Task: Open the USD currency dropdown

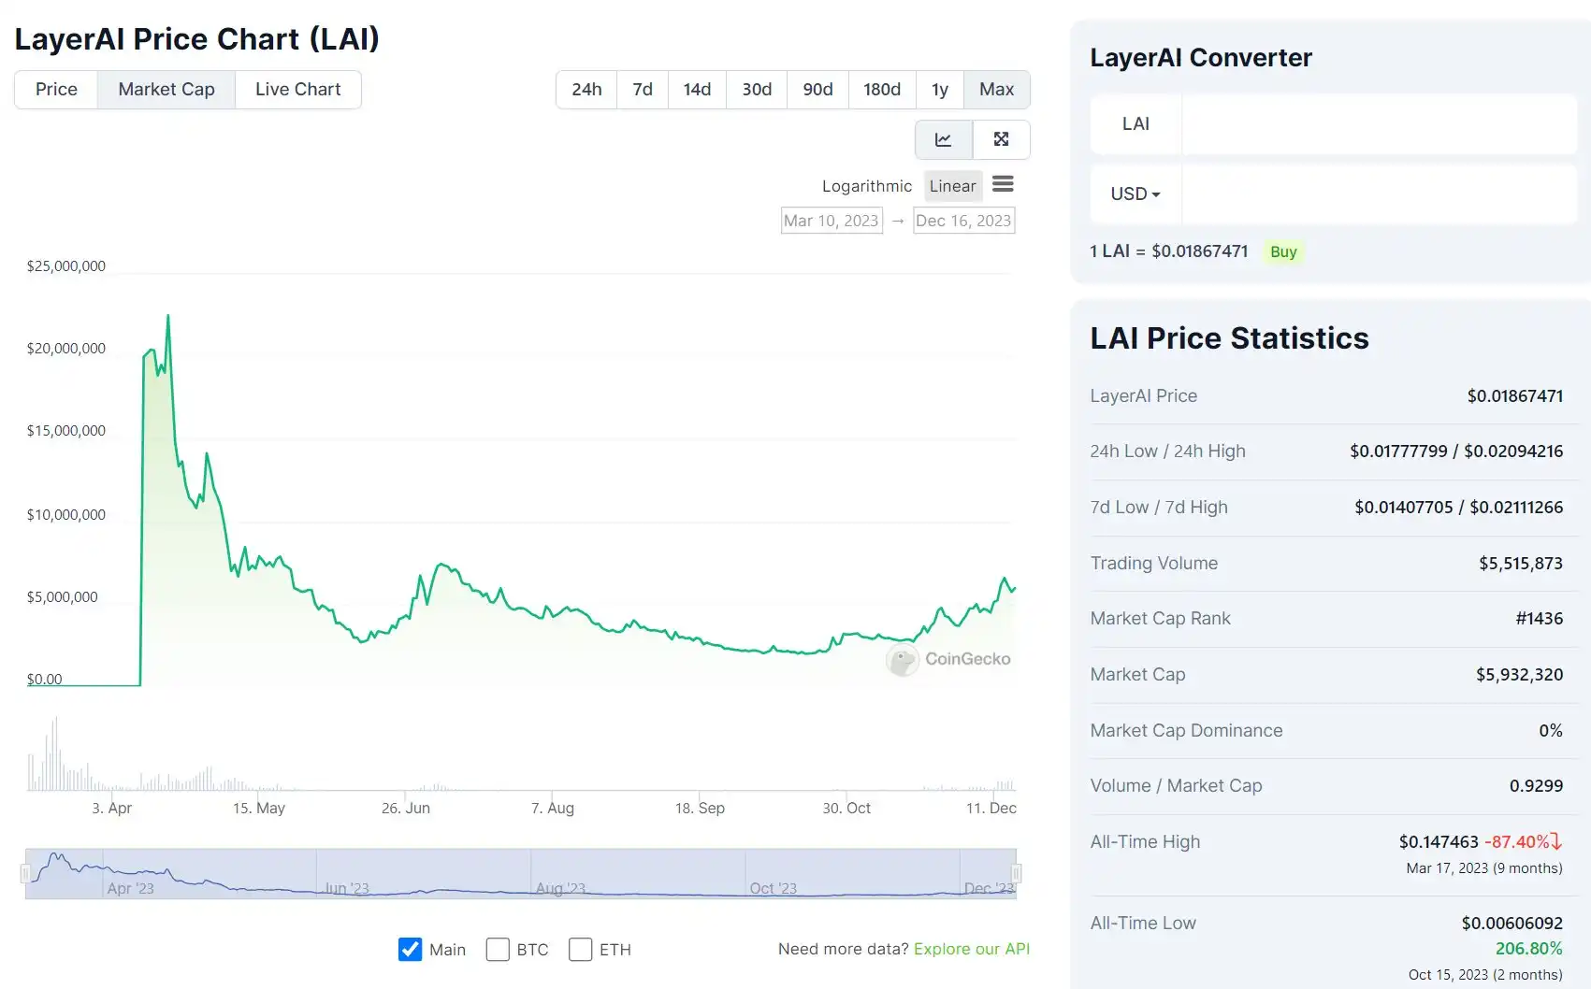Action: [1135, 194]
